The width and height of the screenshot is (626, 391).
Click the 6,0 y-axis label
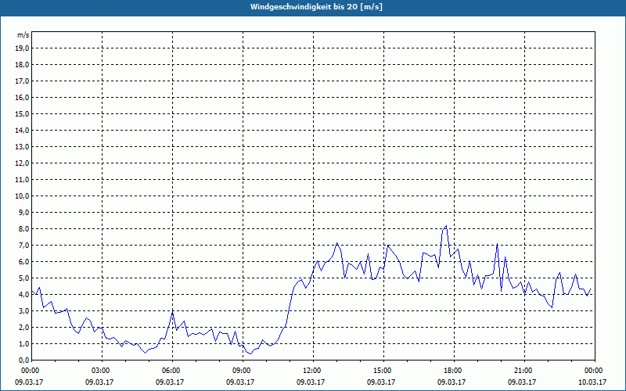23,262
